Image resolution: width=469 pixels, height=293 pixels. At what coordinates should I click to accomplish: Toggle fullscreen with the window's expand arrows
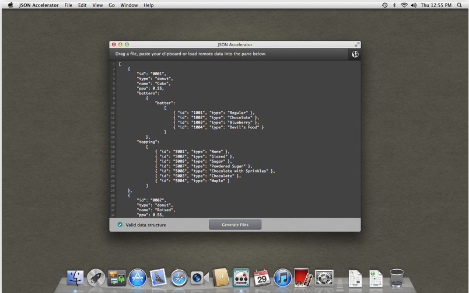(x=356, y=44)
